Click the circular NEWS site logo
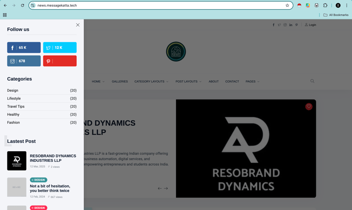The image size is (352, 210). [176, 51]
